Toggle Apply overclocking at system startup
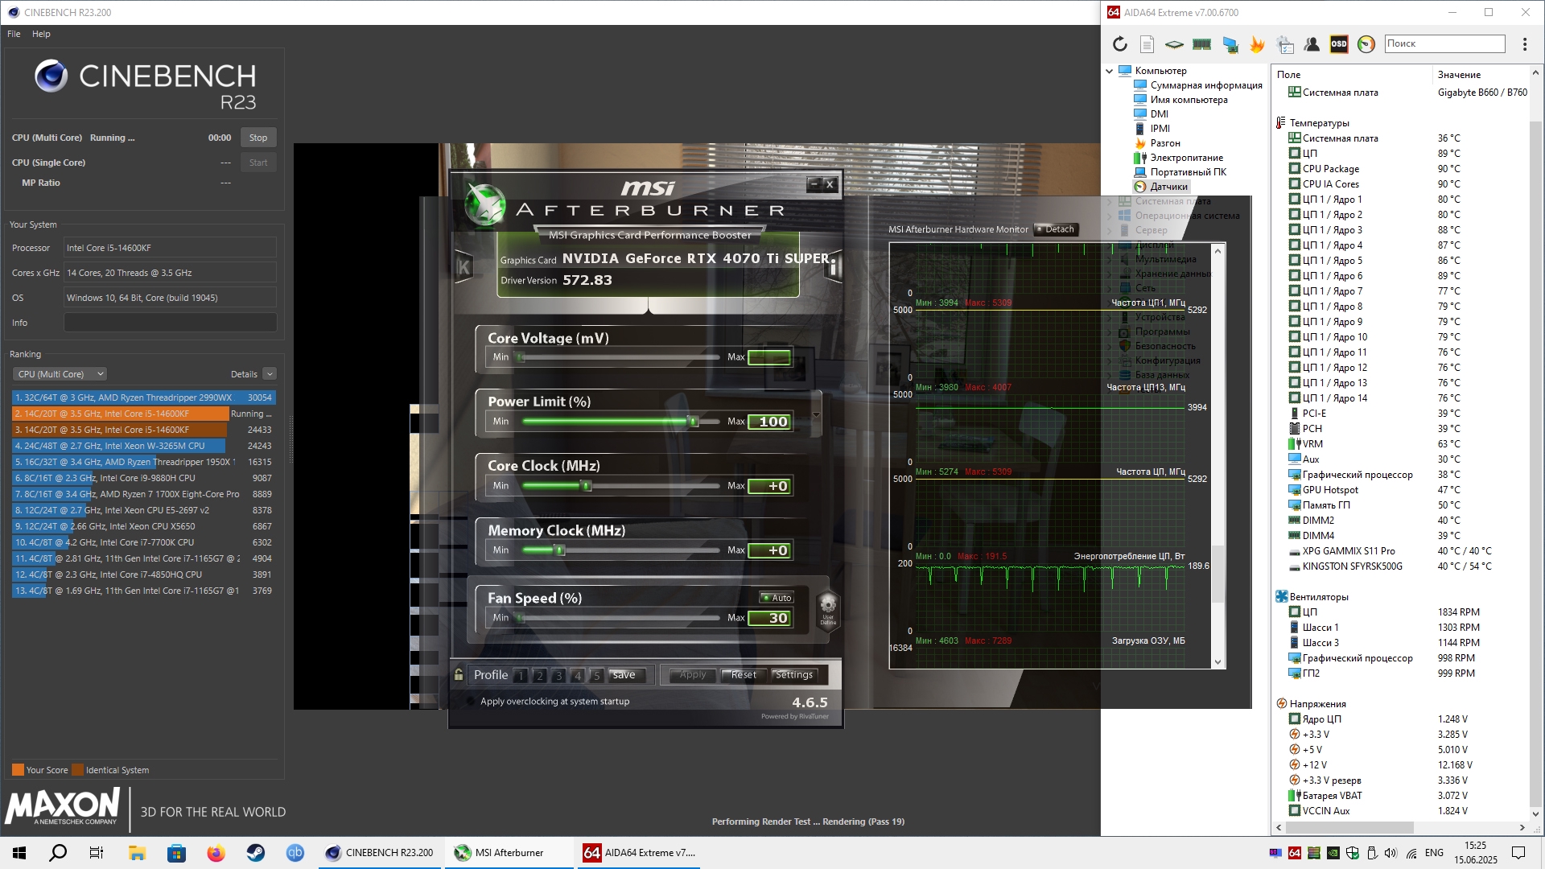Image resolution: width=1545 pixels, height=869 pixels. (x=471, y=702)
